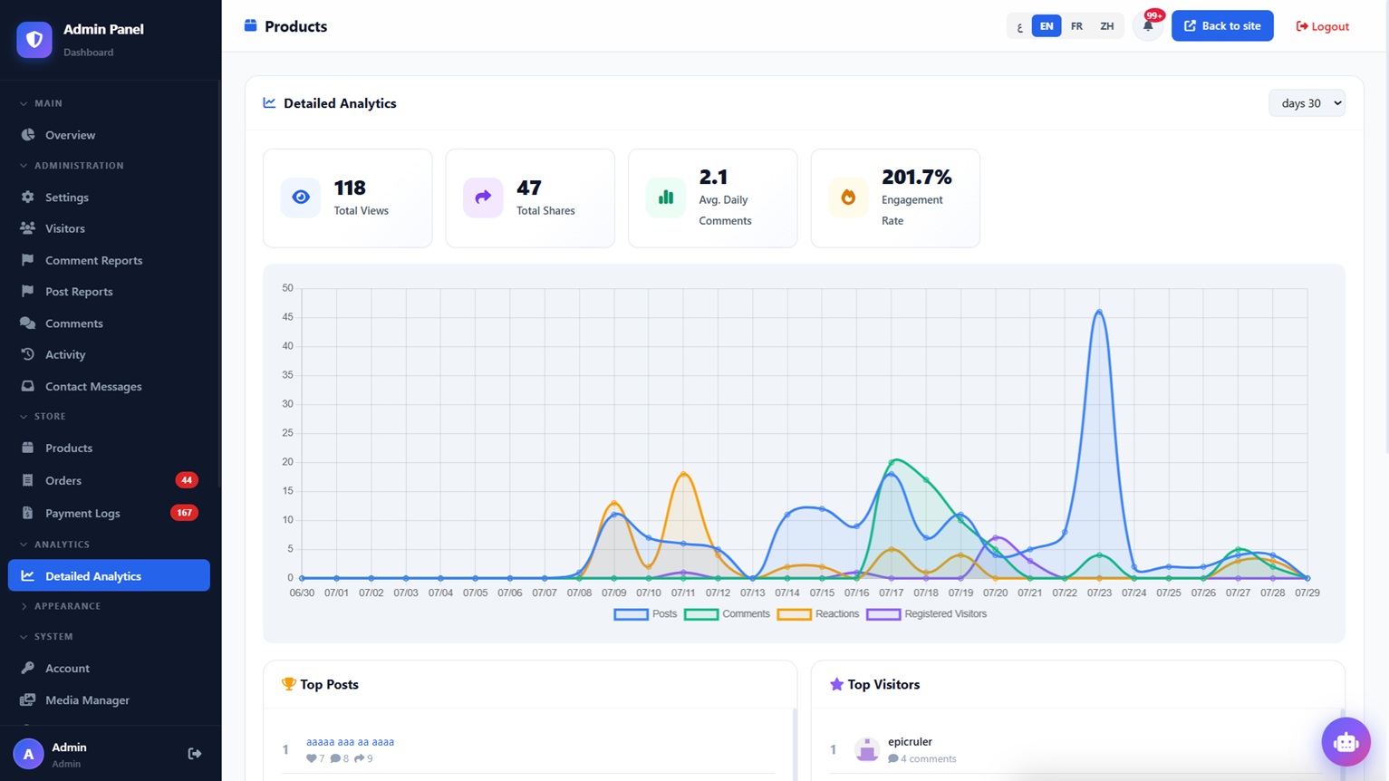The image size is (1389, 781).
Task: Click the Total Shares arrow icon
Action: click(x=483, y=198)
